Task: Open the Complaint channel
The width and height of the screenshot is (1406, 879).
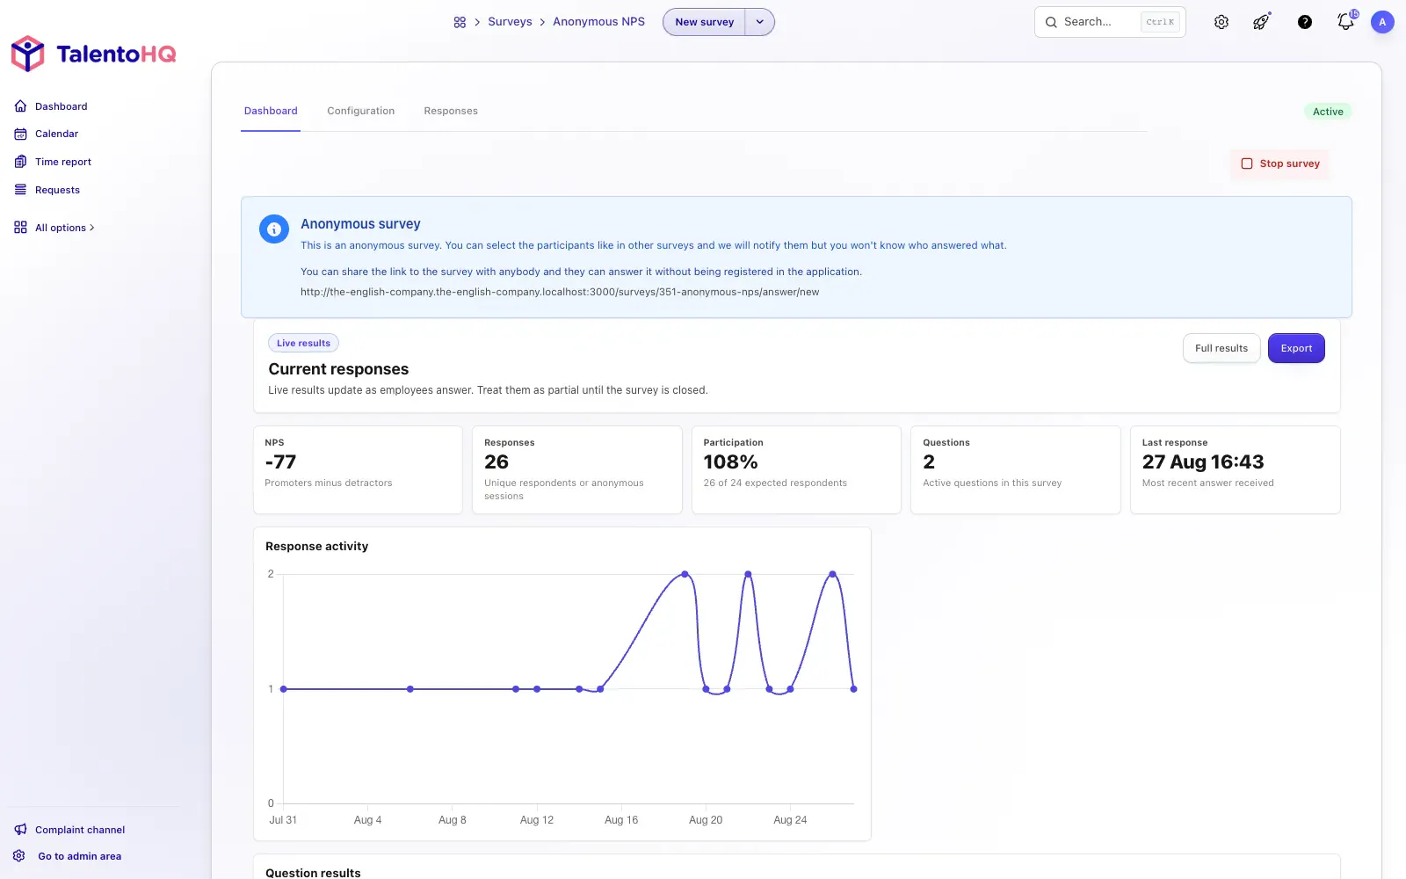Action: coord(69,830)
